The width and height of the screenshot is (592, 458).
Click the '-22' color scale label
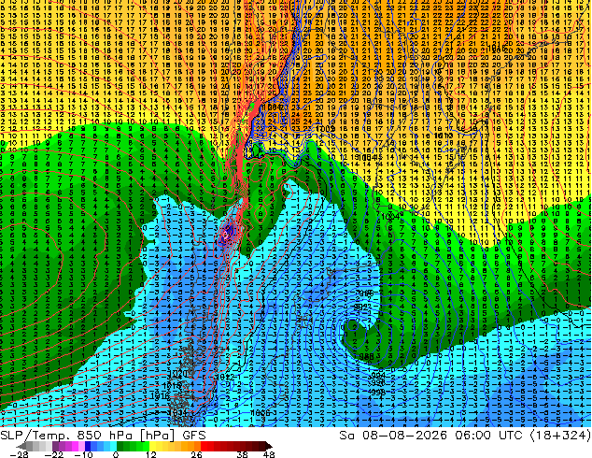pos(53,454)
